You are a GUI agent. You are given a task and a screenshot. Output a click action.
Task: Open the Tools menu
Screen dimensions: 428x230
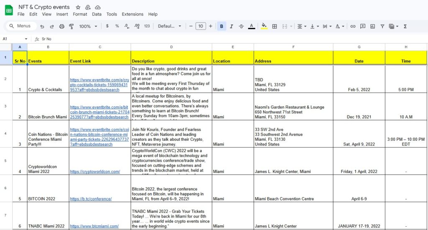tap(111, 14)
